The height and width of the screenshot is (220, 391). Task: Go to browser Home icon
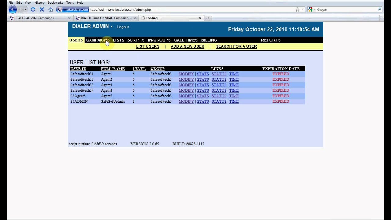(x=51, y=9)
